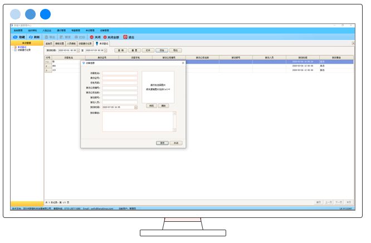Click the 隐藏 (hide) eye icon in toolbar
Viewport: 371px width, 243px height.
click(x=15, y=37)
